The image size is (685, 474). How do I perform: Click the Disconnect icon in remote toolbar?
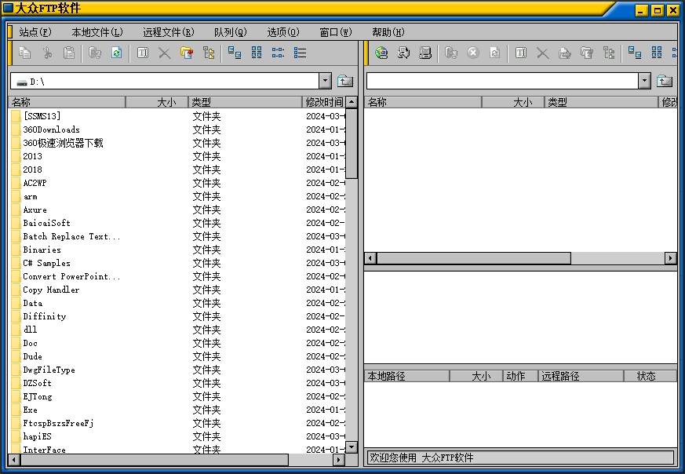tap(425, 53)
